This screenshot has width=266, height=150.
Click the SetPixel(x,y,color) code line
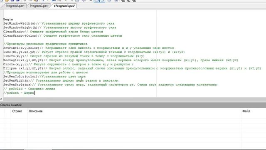(x=89, y=48)
